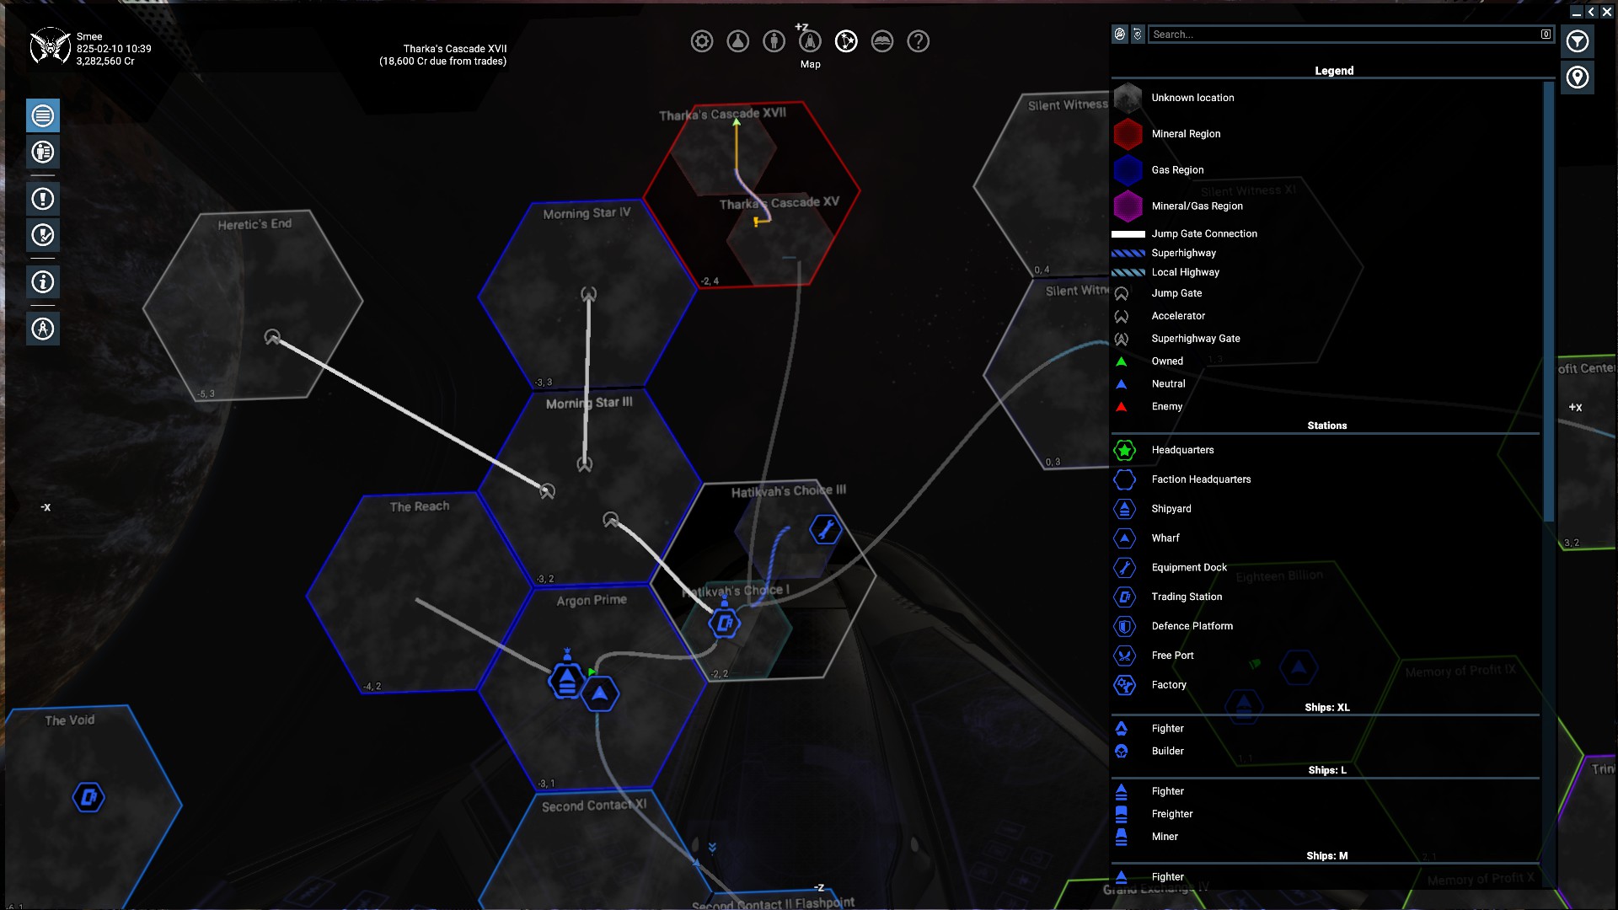1618x910 pixels.
Task: Toggle the trade-filter icon left of search
Action: pyautogui.click(x=1119, y=35)
